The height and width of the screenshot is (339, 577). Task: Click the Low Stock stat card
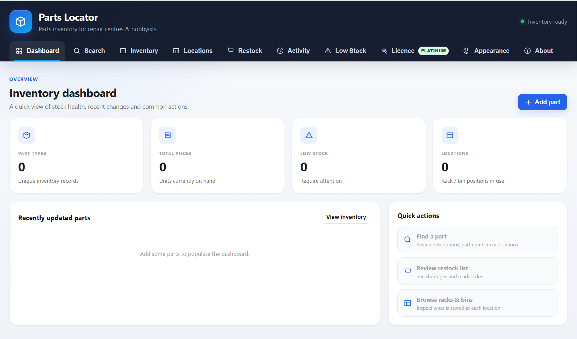pyautogui.click(x=359, y=156)
